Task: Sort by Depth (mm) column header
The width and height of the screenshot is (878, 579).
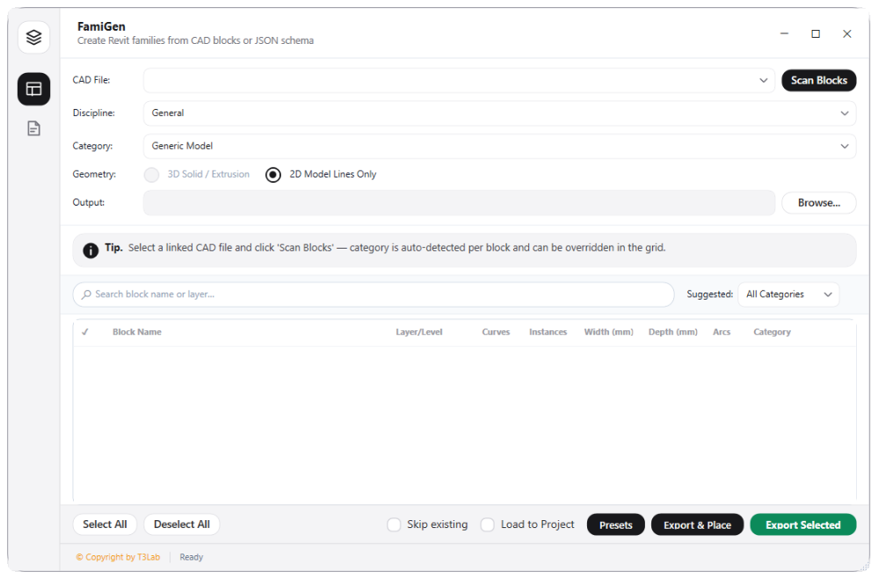Action: pyautogui.click(x=673, y=332)
